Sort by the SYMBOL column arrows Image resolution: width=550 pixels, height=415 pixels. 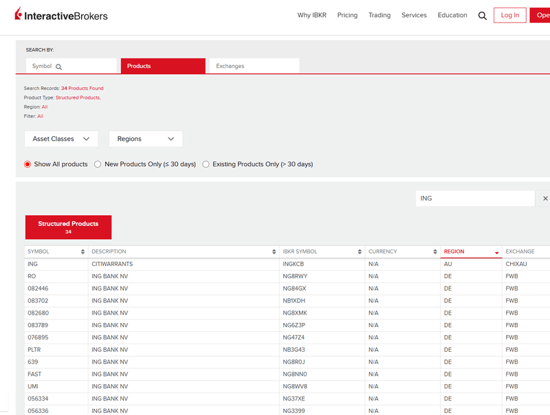point(82,251)
